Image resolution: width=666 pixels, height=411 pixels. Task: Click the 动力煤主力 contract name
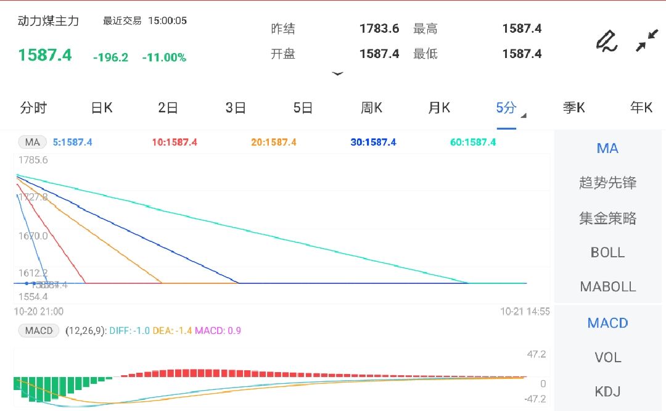pos(48,21)
